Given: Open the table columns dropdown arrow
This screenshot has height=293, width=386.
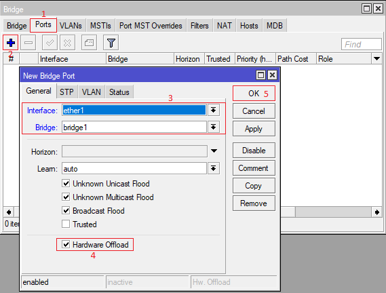Looking at the screenshot, I should [377, 58].
